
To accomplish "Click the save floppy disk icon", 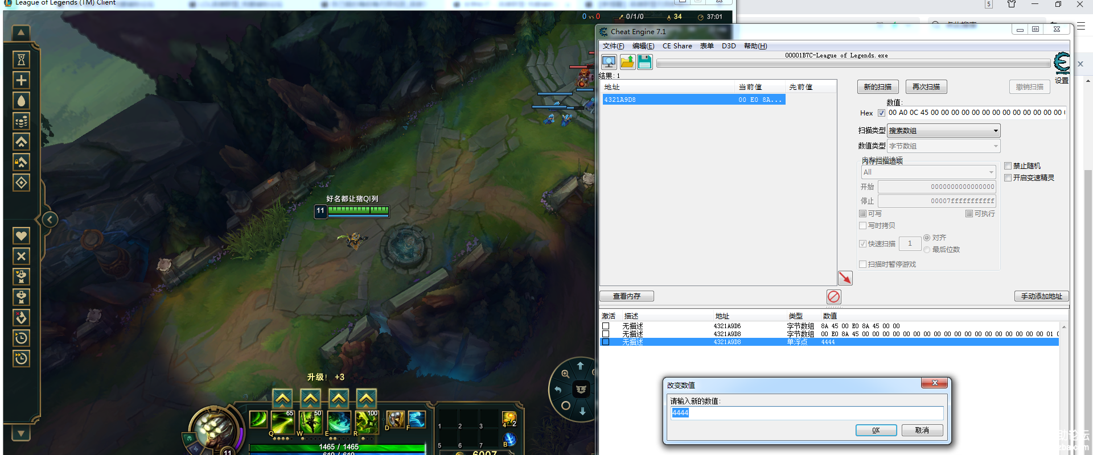I will (x=644, y=61).
